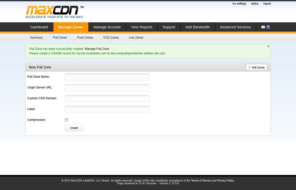The height and width of the screenshot is (190, 296).
Task: Open View Reports
Action: 141,27
